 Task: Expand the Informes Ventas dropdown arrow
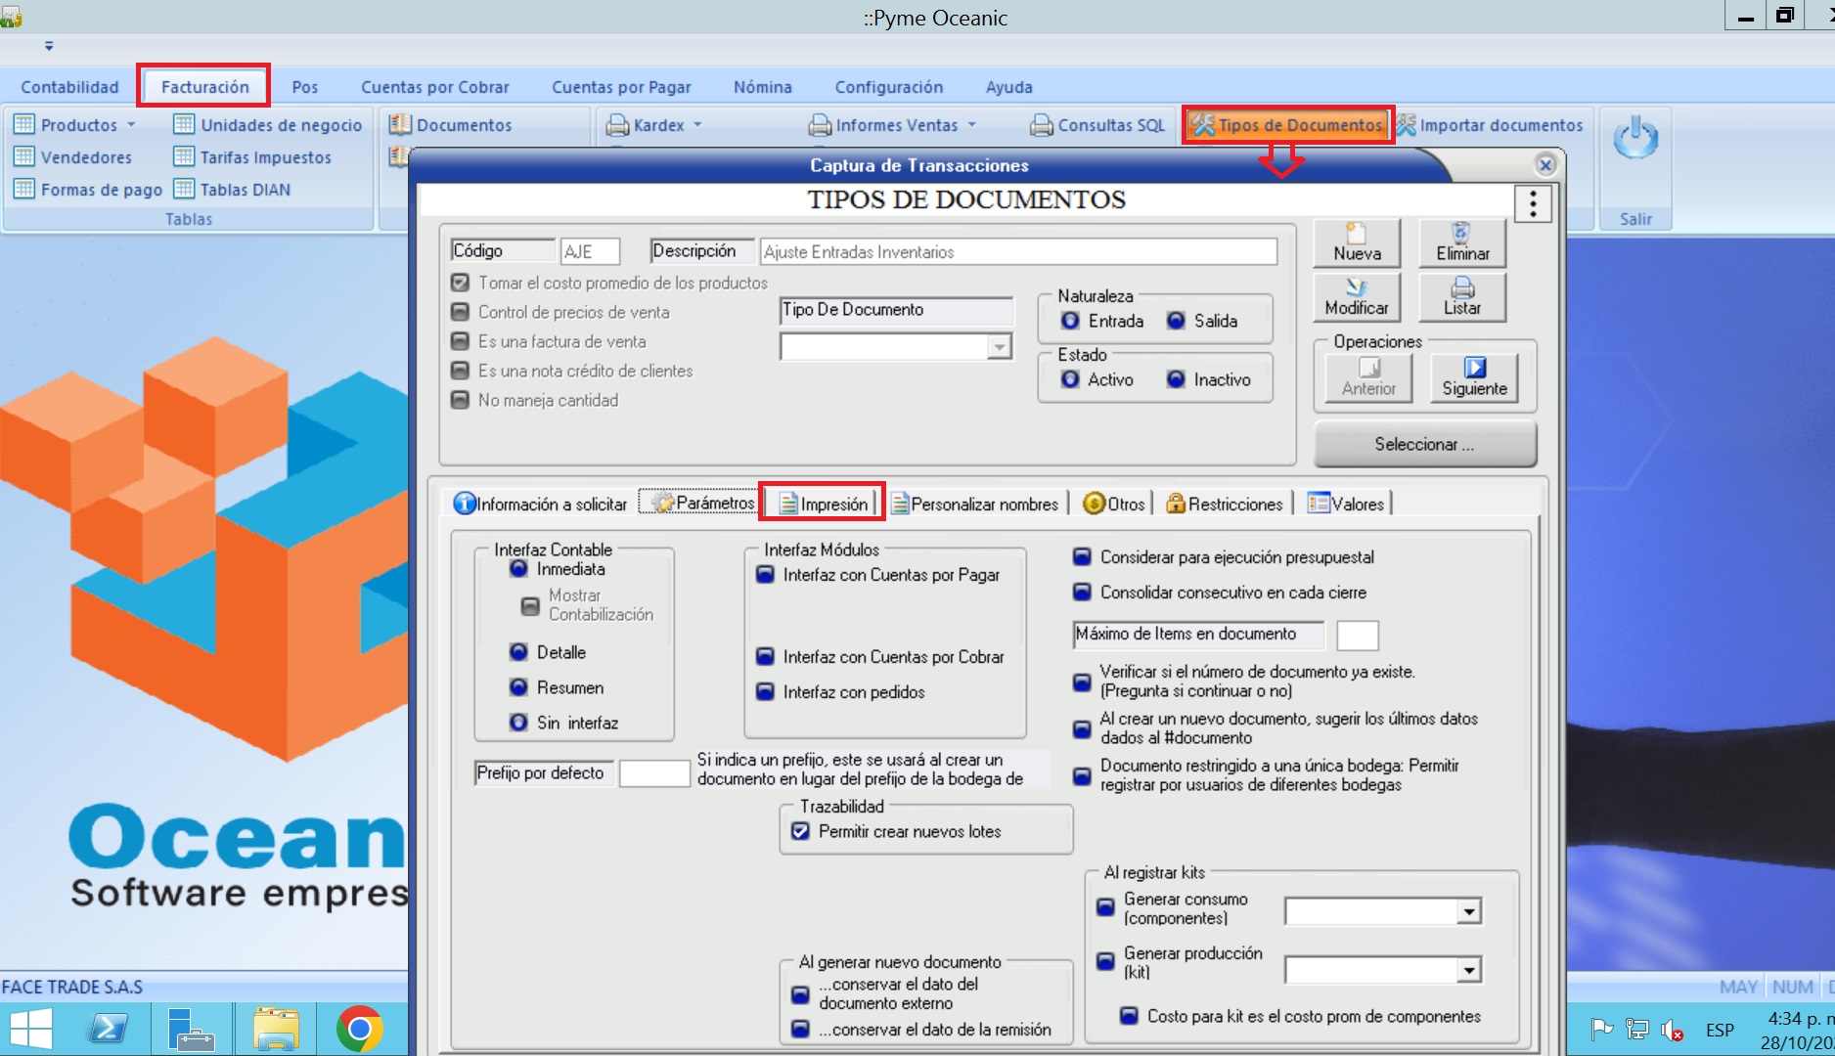click(971, 125)
